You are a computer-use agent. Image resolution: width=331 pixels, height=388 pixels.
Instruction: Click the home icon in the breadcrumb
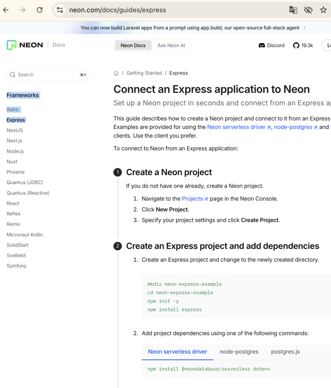[x=116, y=73]
